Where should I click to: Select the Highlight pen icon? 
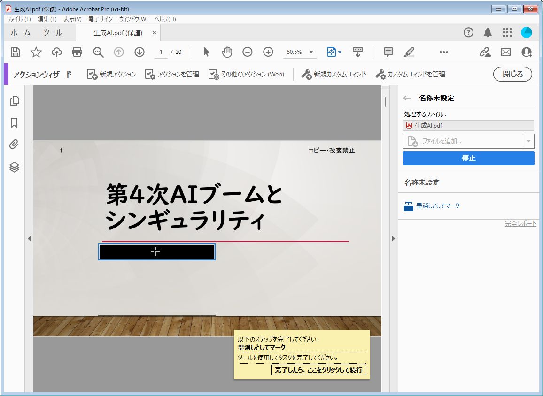coord(409,52)
